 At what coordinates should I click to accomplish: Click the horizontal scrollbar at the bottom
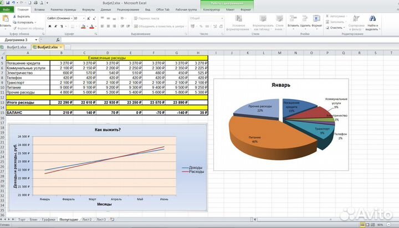[x=328, y=219]
